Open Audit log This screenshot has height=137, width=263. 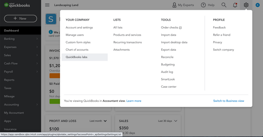pos(167,72)
